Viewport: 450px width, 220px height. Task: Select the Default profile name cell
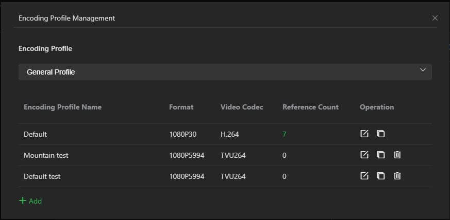click(35, 134)
